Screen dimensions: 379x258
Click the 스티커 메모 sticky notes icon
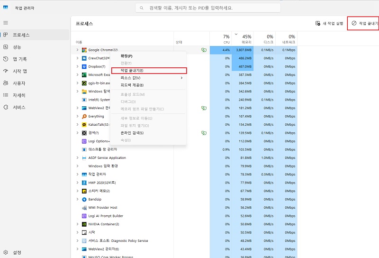84,191
